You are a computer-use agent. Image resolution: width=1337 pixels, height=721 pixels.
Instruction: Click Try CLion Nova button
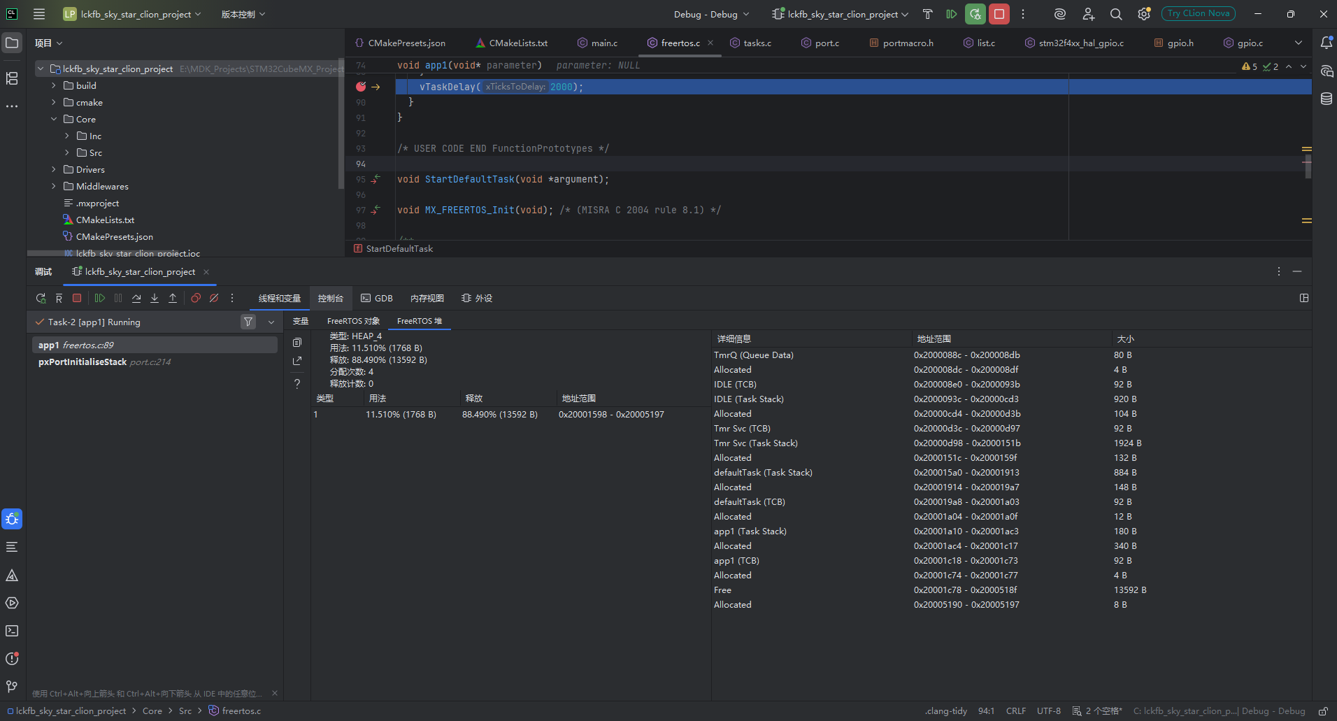[x=1199, y=13]
